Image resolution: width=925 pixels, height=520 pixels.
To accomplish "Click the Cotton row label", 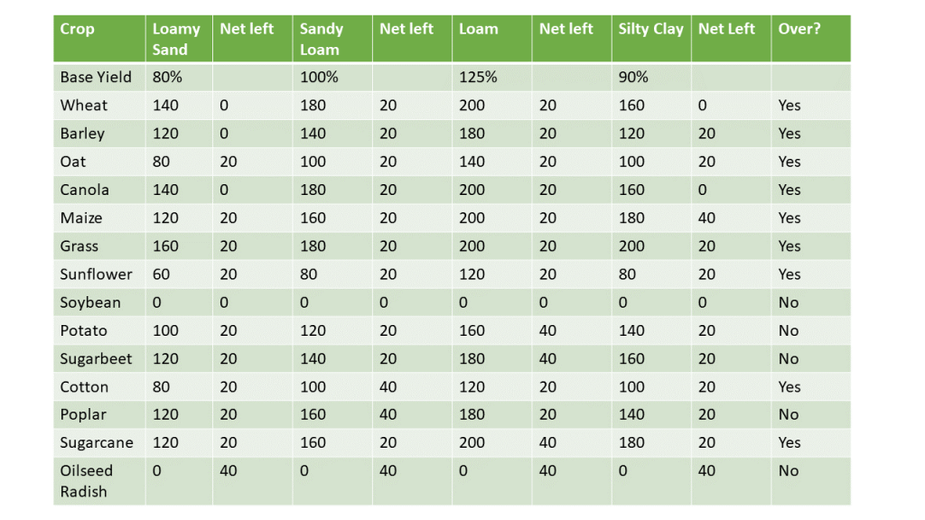I will (84, 386).
